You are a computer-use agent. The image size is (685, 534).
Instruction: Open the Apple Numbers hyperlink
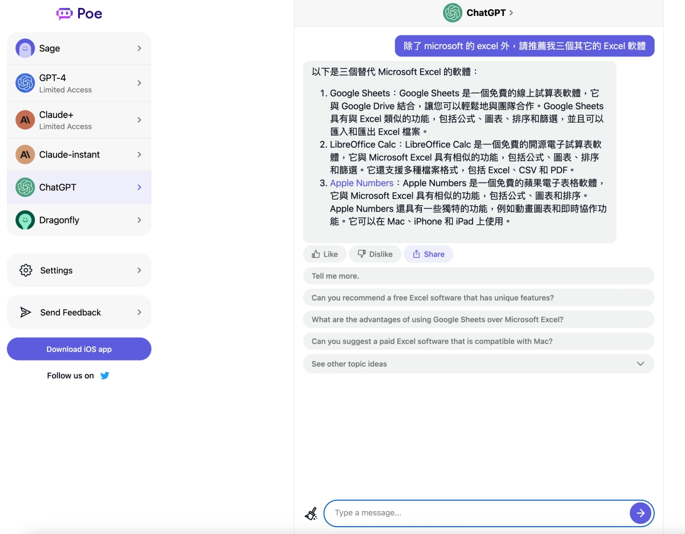pyautogui.click(x=361, y=183)
